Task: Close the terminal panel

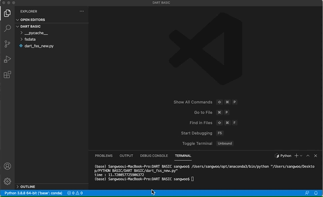Action: pyautogui.click(x=315, y=156)
